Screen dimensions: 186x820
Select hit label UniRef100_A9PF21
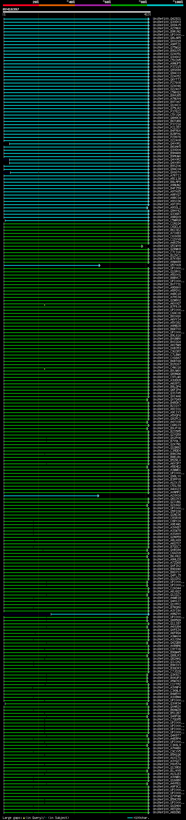[x=167, y=44]
